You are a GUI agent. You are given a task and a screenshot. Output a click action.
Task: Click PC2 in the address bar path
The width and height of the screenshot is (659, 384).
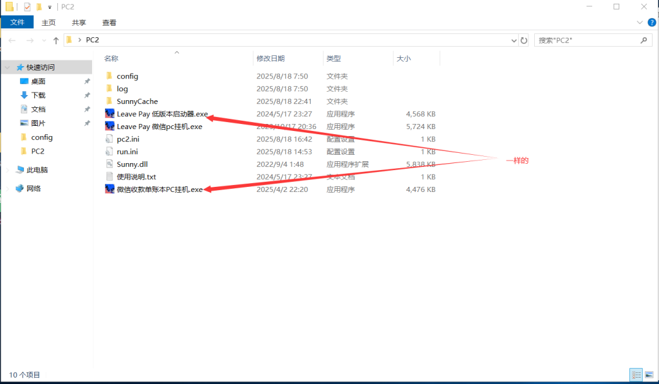point(93,40)
